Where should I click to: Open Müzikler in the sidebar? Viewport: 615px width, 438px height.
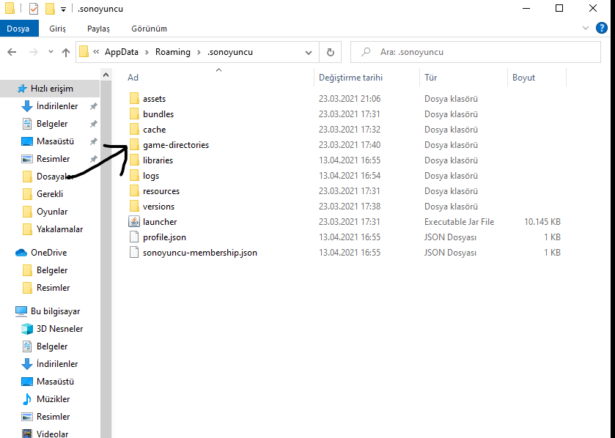[45, 399]
